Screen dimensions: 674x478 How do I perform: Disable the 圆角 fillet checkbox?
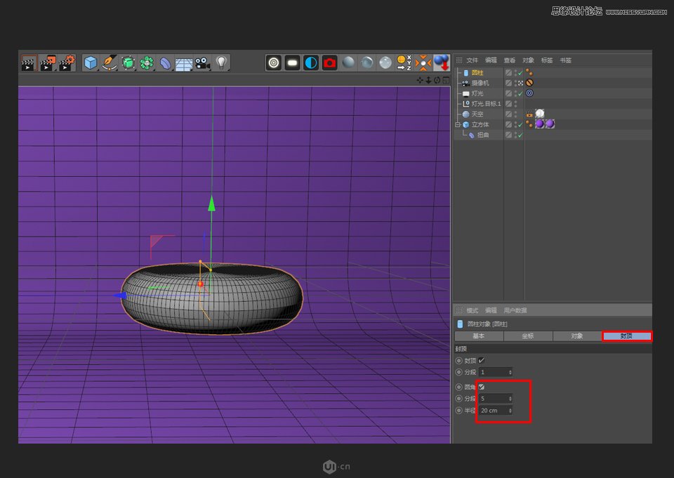(x=482, y=387)
